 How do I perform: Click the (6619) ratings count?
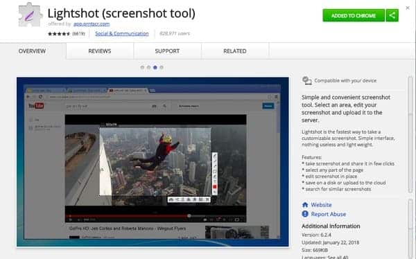pyautogui.click(x=78, y=34)
